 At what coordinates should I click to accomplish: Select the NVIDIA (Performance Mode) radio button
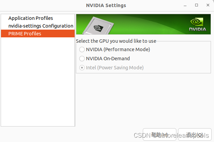[x=82, y=49]
